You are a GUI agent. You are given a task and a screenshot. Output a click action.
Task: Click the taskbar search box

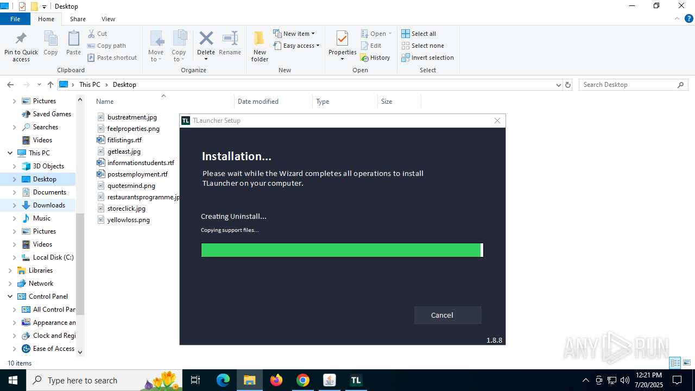tap(105, 380)
